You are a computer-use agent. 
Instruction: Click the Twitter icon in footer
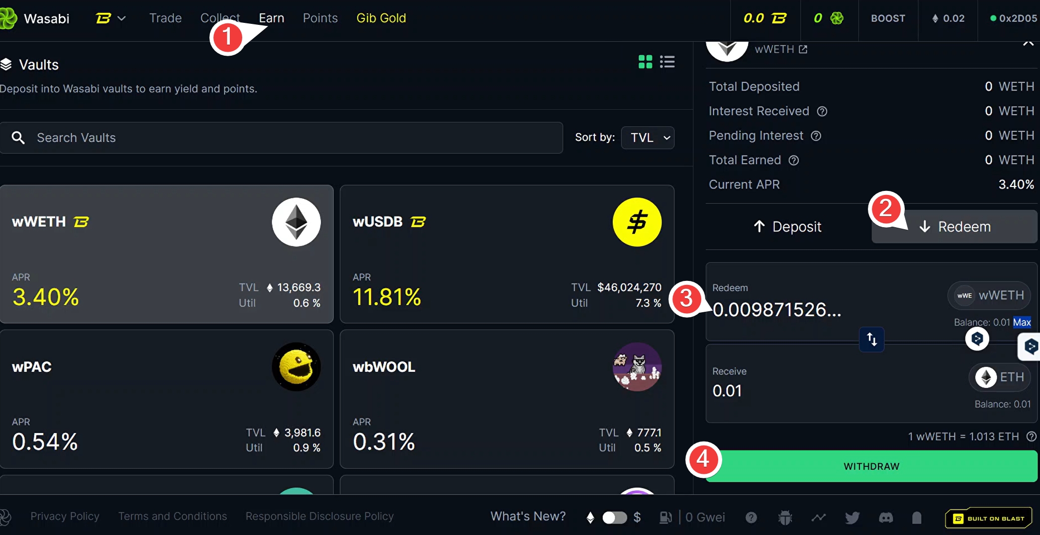click(852, 518)
